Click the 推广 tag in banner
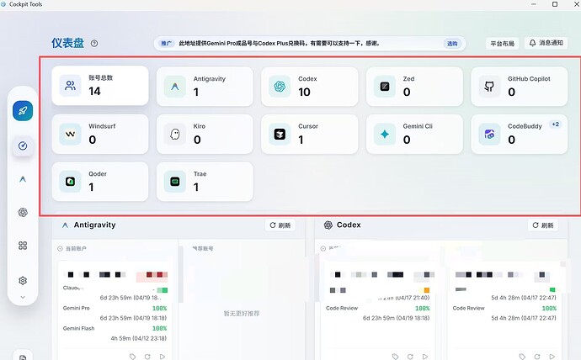Viewport: 581px width, 360px height. [x=167, y=43]
